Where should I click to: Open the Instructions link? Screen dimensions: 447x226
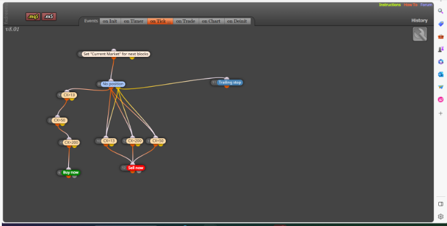pyautogui.click(x=390, y=5)
